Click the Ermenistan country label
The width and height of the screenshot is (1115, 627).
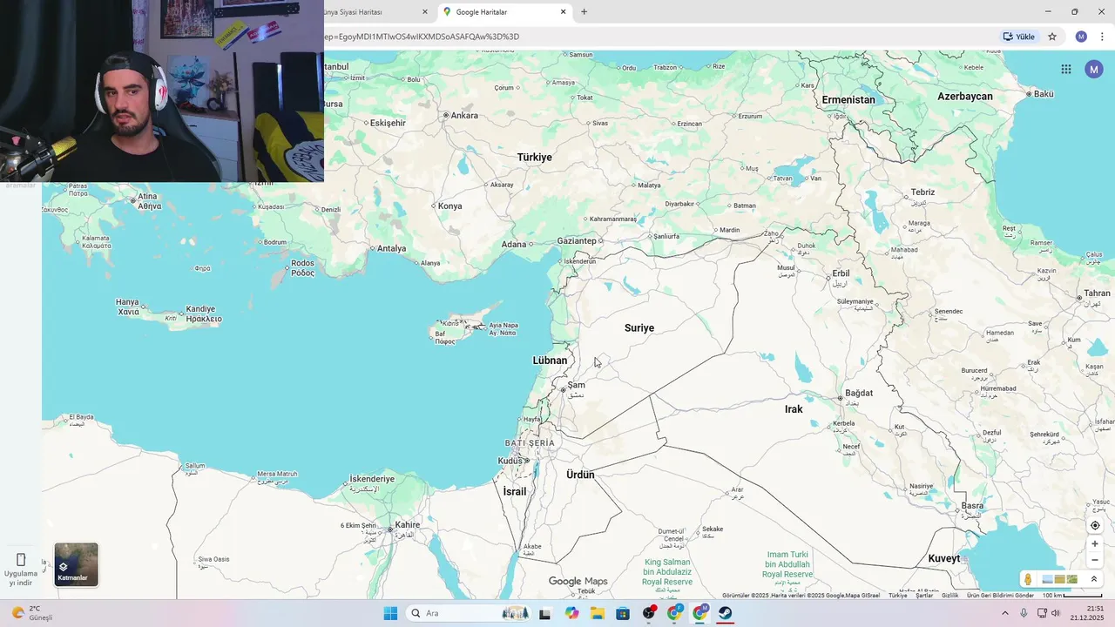[848, 100]
